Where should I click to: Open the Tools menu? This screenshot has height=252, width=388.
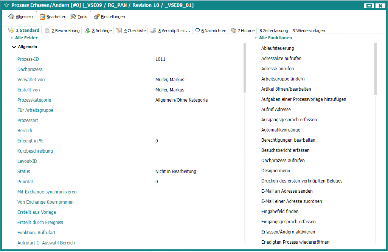pyautogui.click(x=79, y=17)
